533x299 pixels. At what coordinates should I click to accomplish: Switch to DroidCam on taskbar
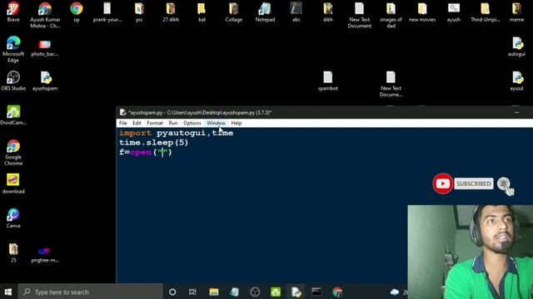point(276,292)
